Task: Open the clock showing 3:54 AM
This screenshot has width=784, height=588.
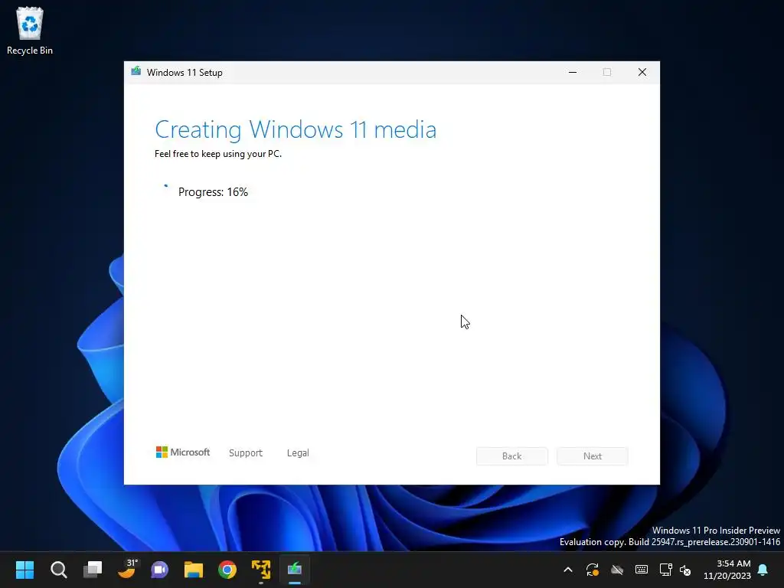Action: 727,570
